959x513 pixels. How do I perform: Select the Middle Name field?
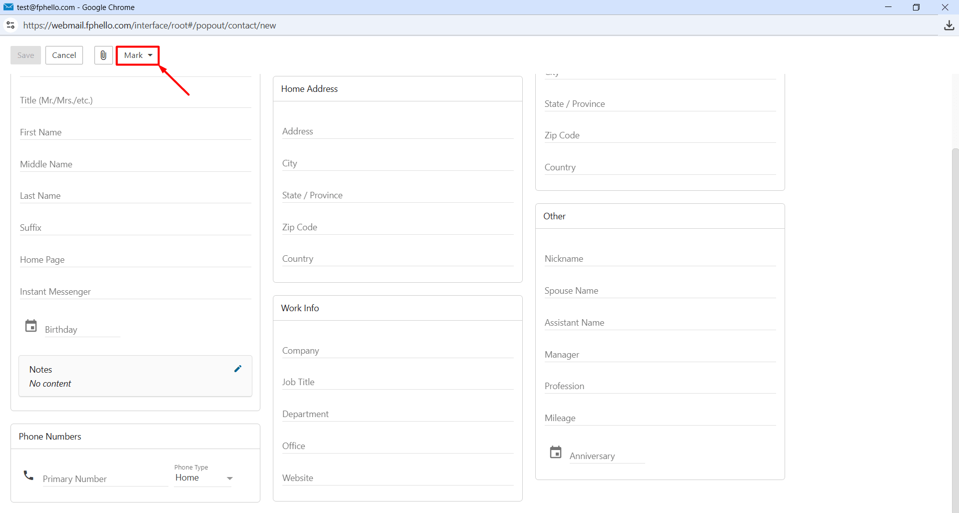[135, 164]
